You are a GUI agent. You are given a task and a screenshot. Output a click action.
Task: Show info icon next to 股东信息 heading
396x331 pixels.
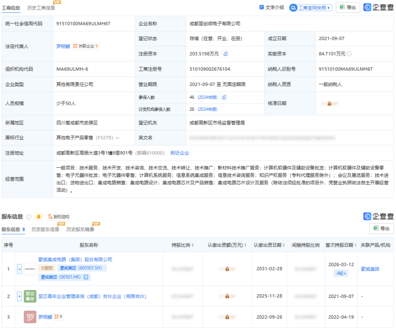(29, 217)
